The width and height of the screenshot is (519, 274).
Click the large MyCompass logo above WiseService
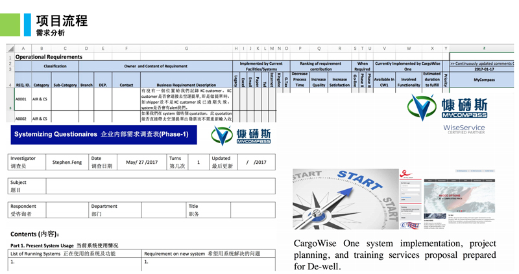pyautogui.click(x=447, y=108)
